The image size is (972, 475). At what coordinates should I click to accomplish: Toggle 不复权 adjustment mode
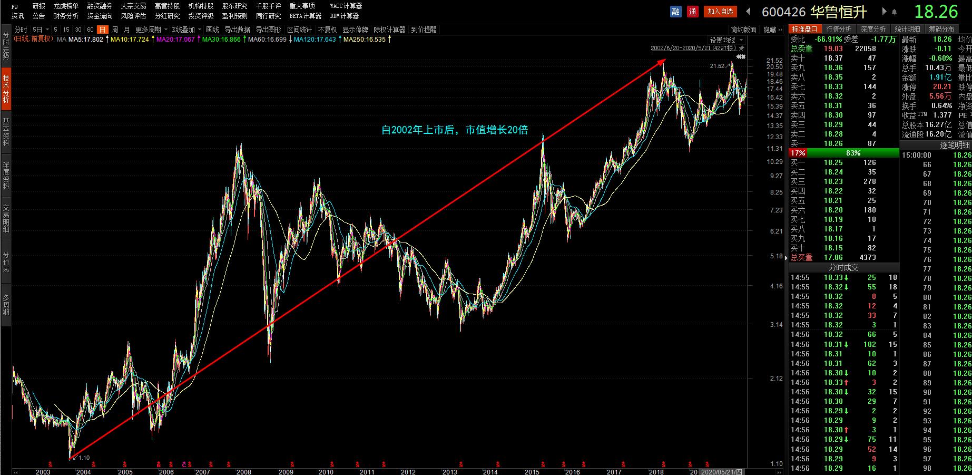[327, 30]
